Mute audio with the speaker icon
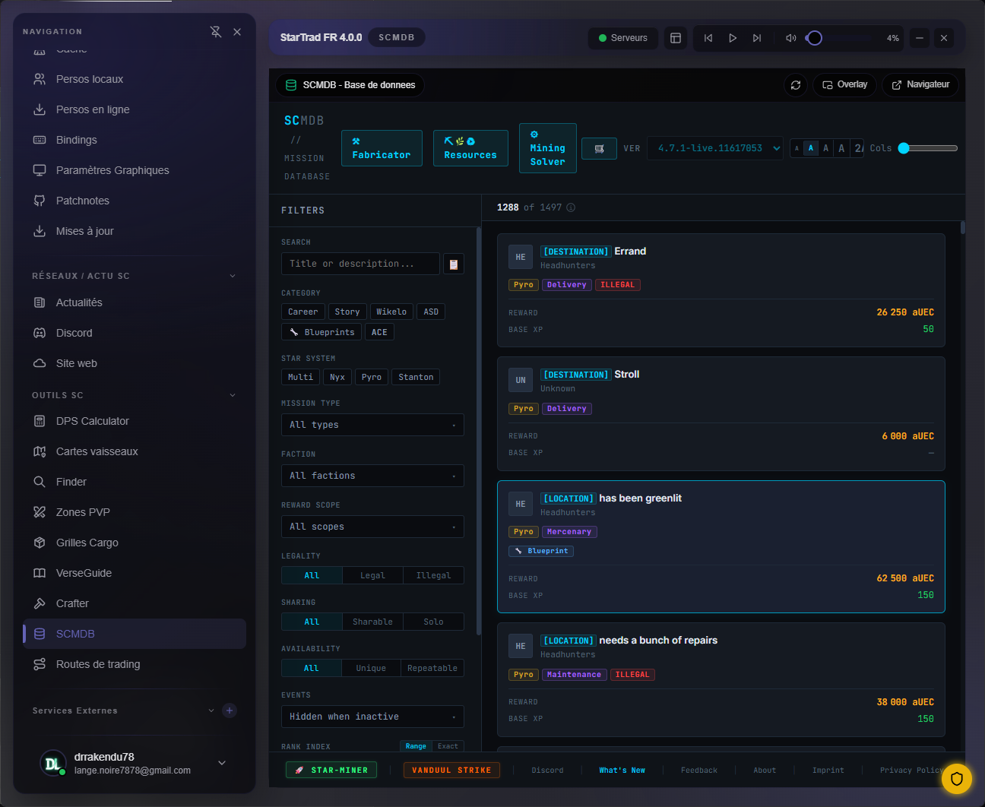 pyautogui.click(x=790, y=38)
